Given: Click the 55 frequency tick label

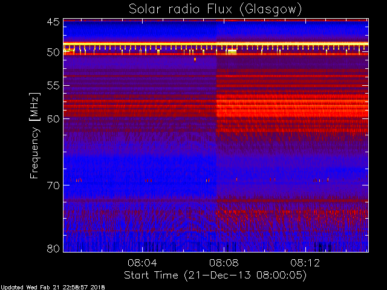Looking at the screenshot, I should 53,86.
